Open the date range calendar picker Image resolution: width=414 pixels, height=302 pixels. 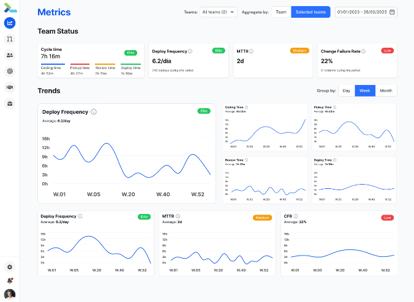tap(393, 12)
